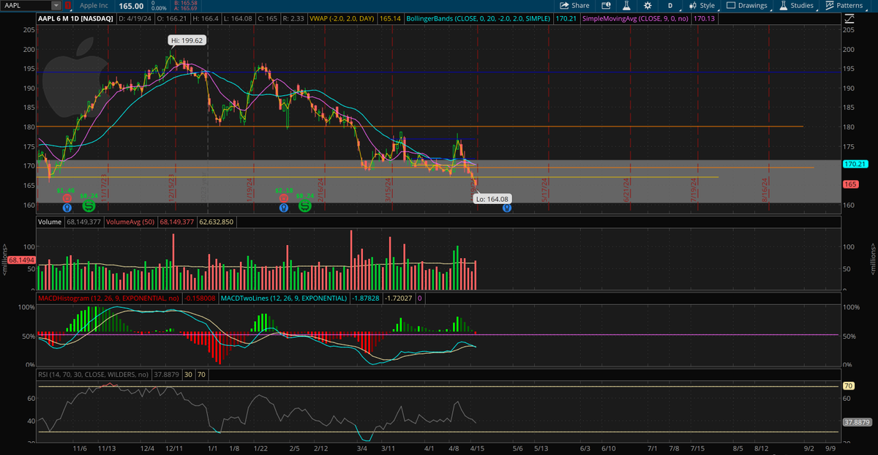Click the red linking clip icon beside symbol

[68, 5]
